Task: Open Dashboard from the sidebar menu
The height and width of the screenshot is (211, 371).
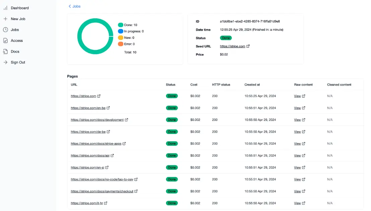Action: pos(18,8)
